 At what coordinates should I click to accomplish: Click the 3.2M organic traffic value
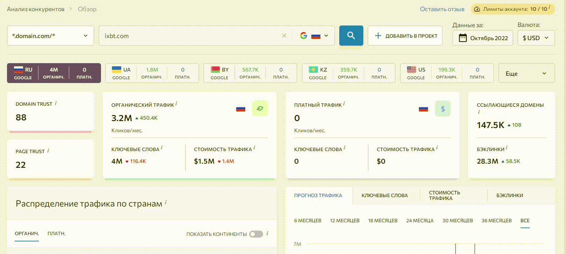point(122,118)
